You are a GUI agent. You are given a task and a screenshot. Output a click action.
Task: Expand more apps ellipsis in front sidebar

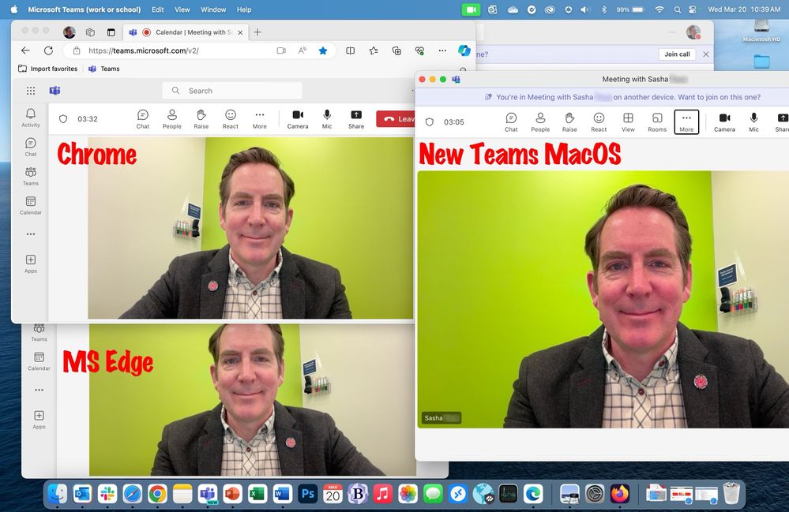coord(31,234)
